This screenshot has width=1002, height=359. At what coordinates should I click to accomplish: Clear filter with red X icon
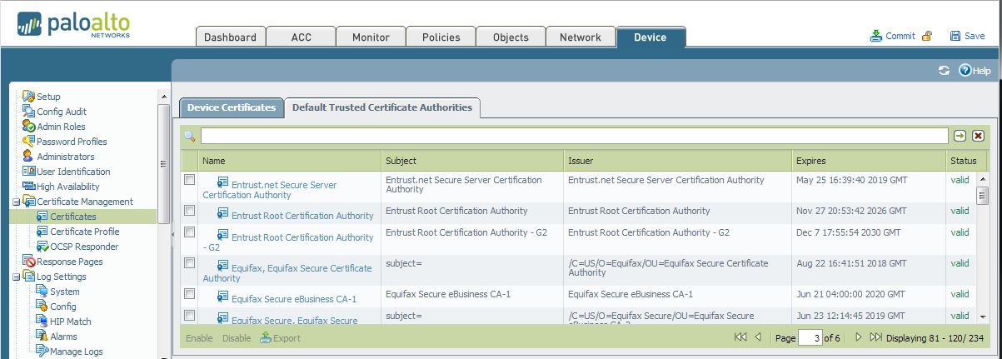coord(979,136)
